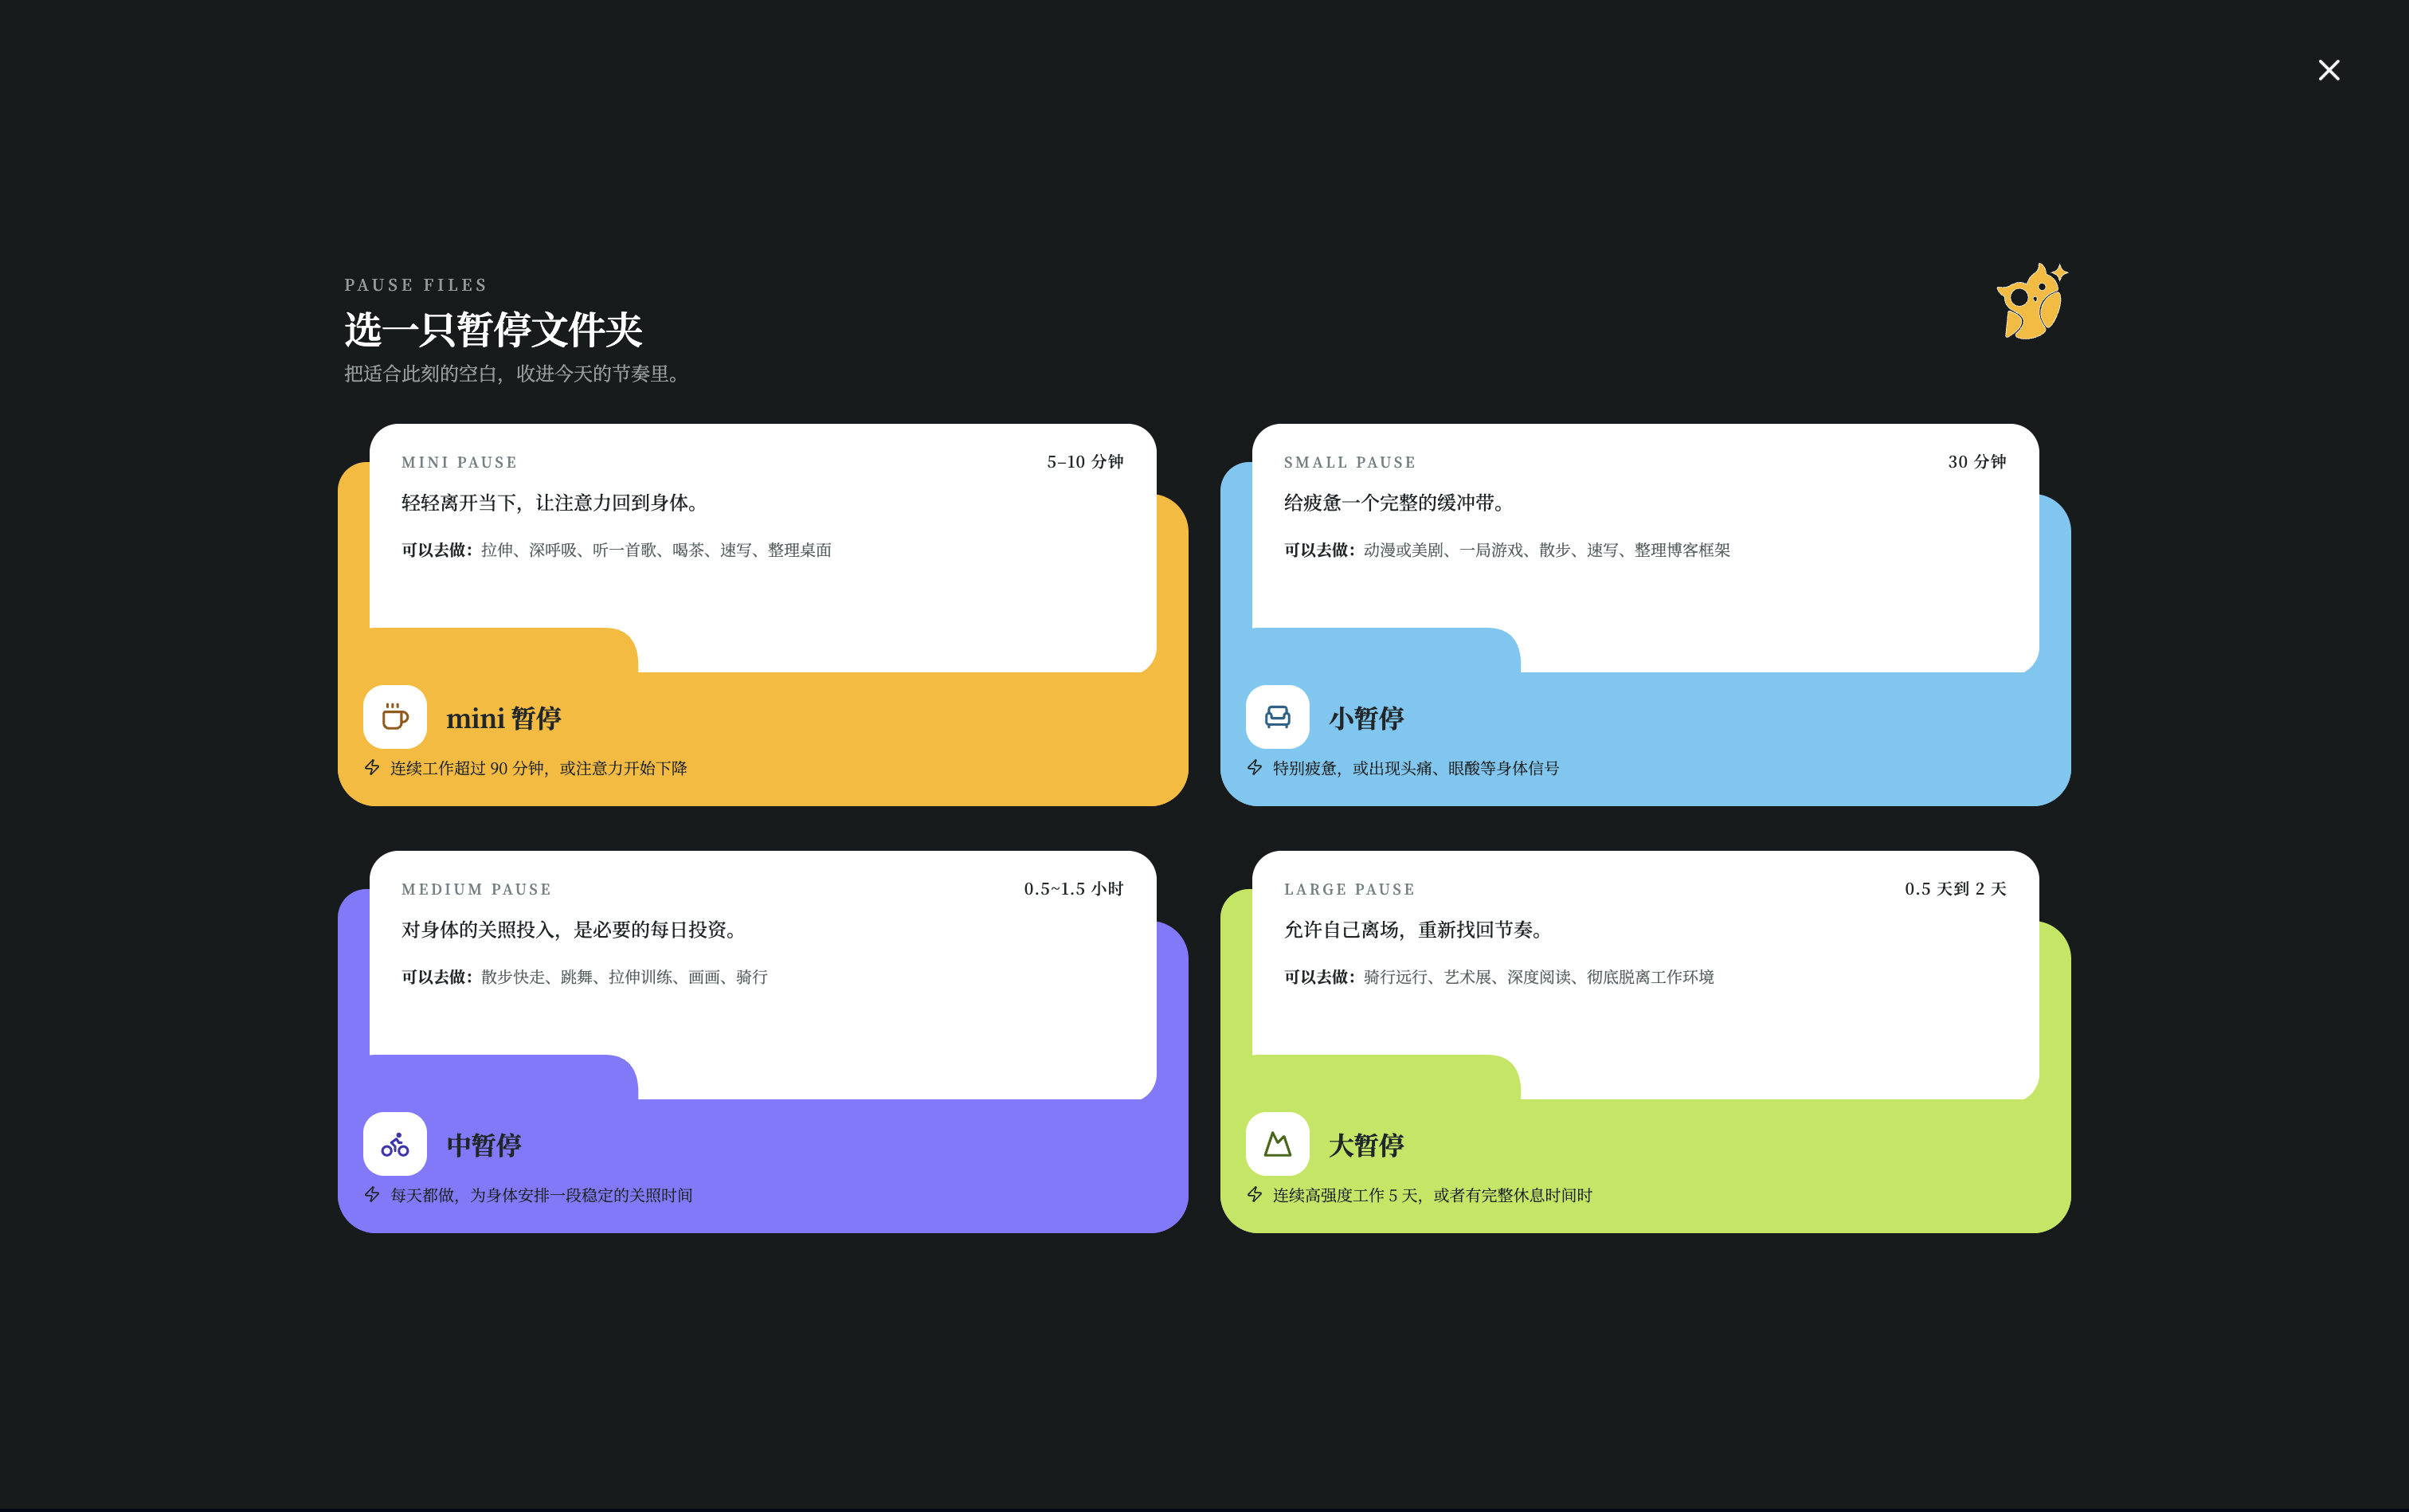This screenshot has width=2409, height=1512.
Task: Click the trigger text 连续工作超过 90 分钟
Action: click(x=538, y=768)
